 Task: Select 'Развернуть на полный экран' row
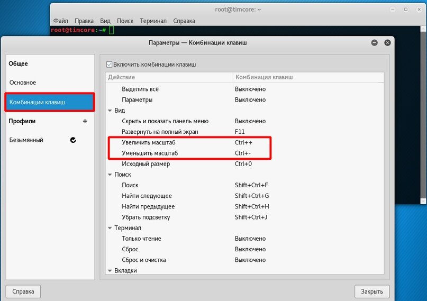244,132
